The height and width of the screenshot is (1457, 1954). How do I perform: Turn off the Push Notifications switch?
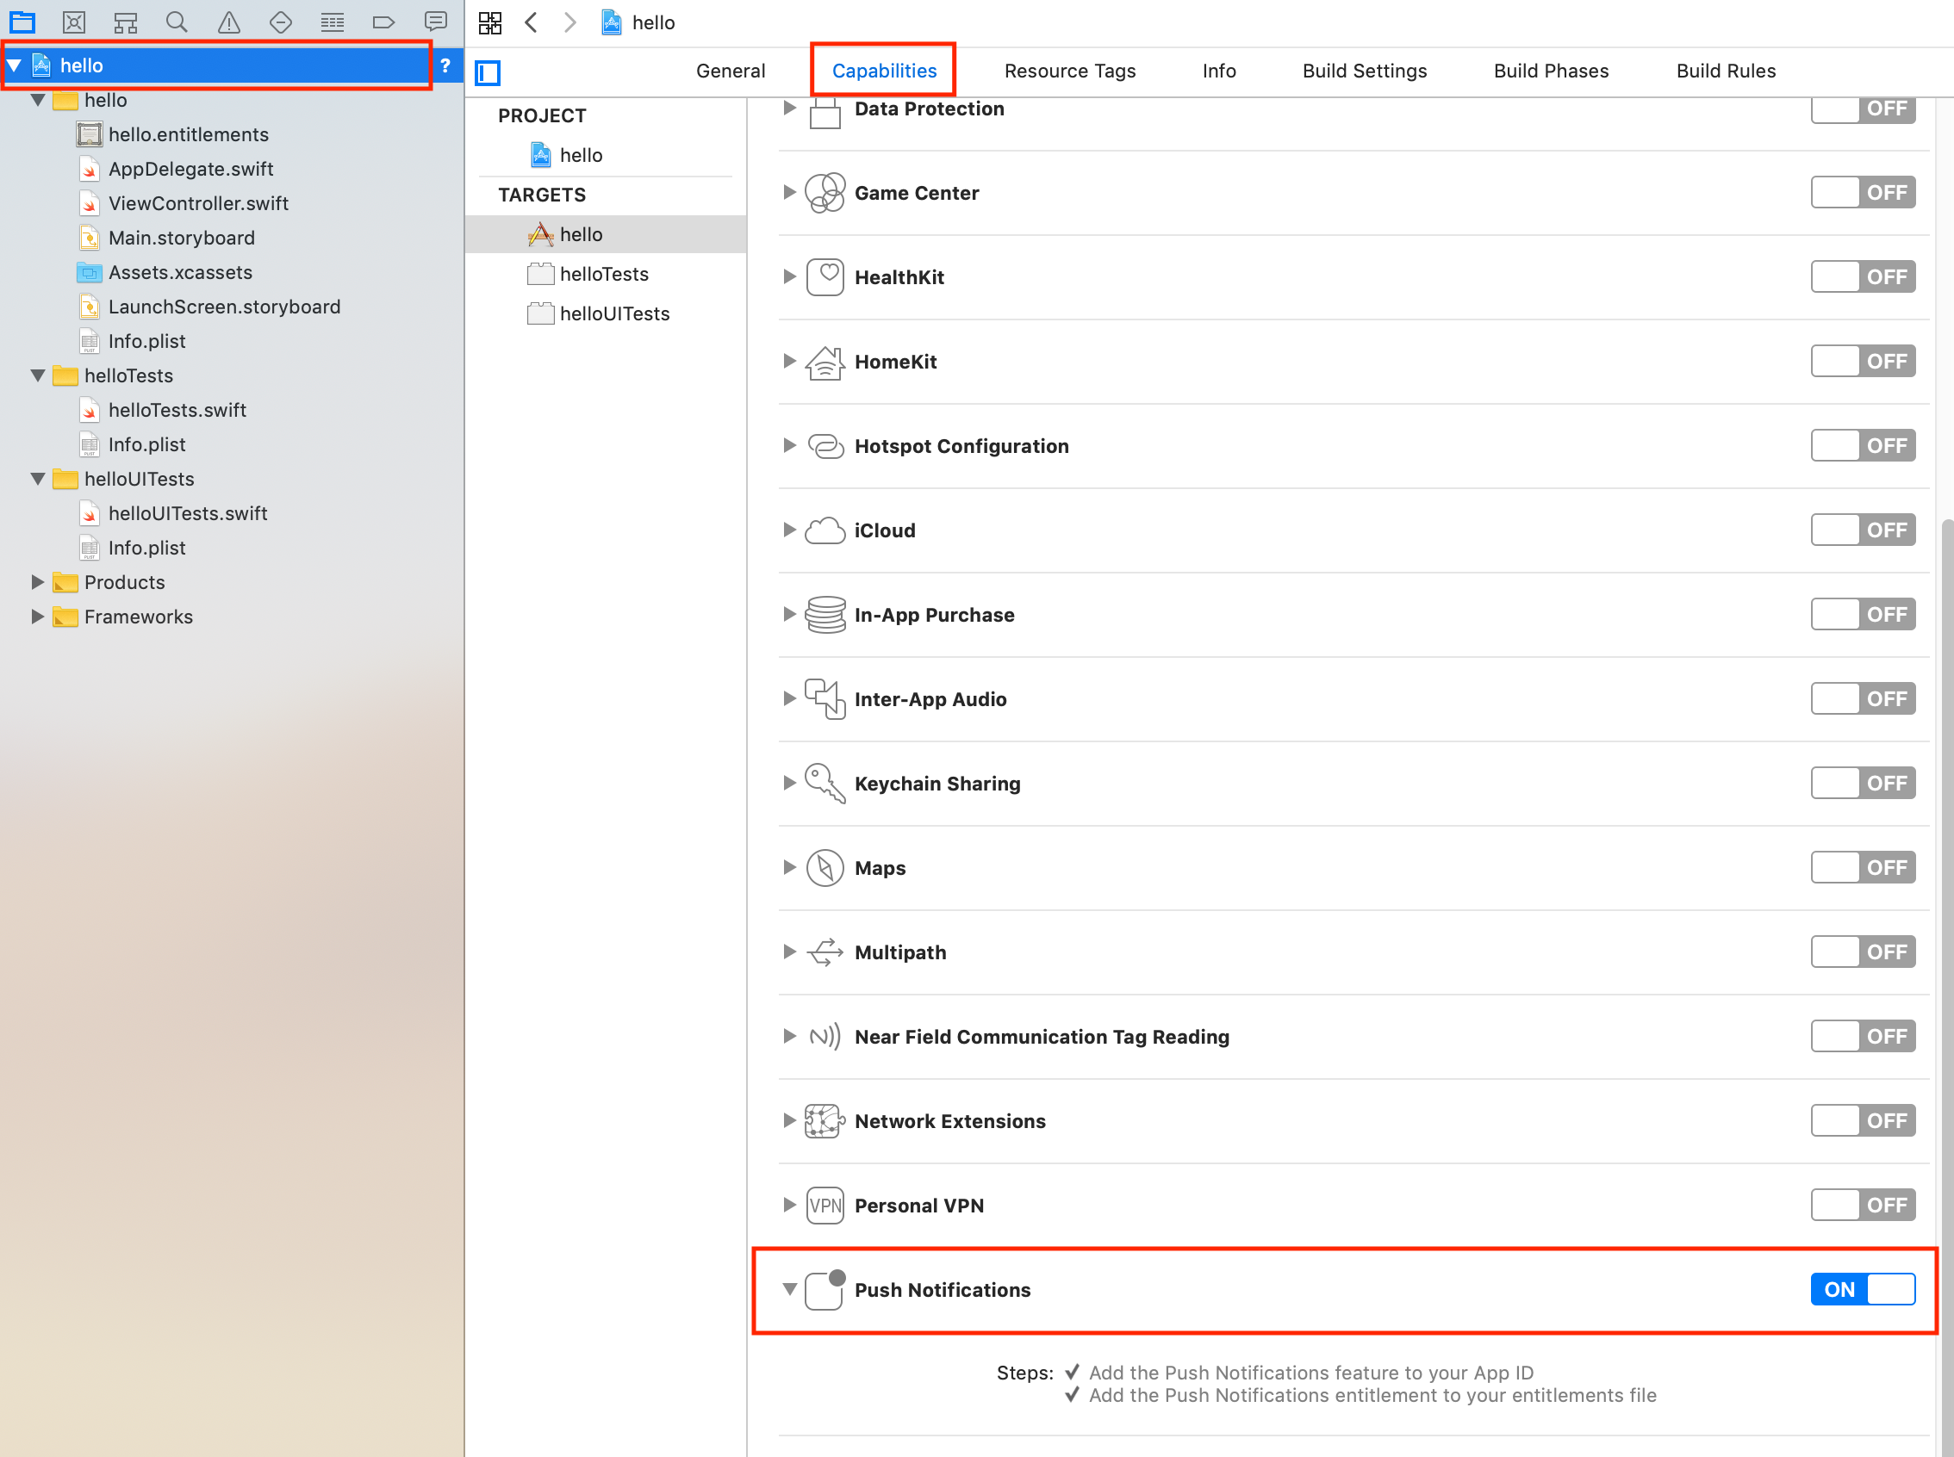click(x=1863, y=1289)
